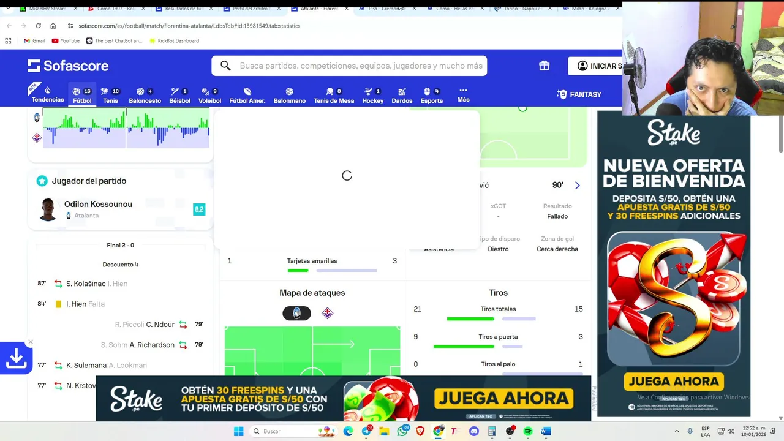This screenshot has width=784, height=441.
Task: Close the download widget with X
Action: pos(30,342)
